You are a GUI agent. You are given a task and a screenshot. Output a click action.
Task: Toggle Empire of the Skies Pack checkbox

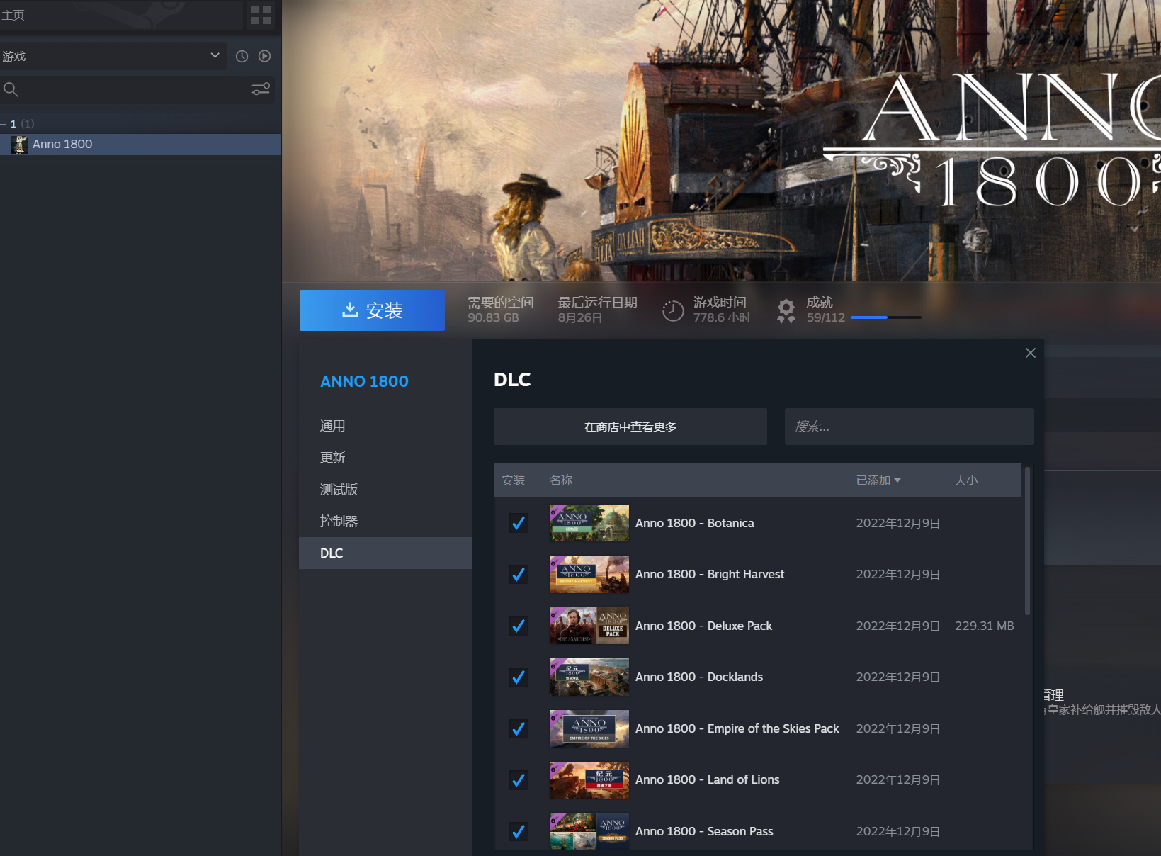click(x=519, y=728)
